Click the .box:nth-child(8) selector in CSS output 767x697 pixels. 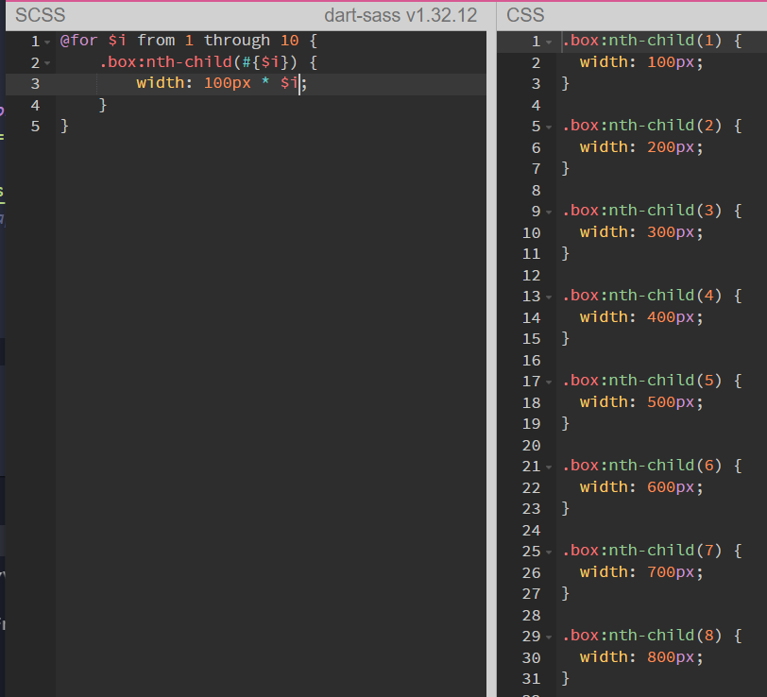(x=641, y=636)
